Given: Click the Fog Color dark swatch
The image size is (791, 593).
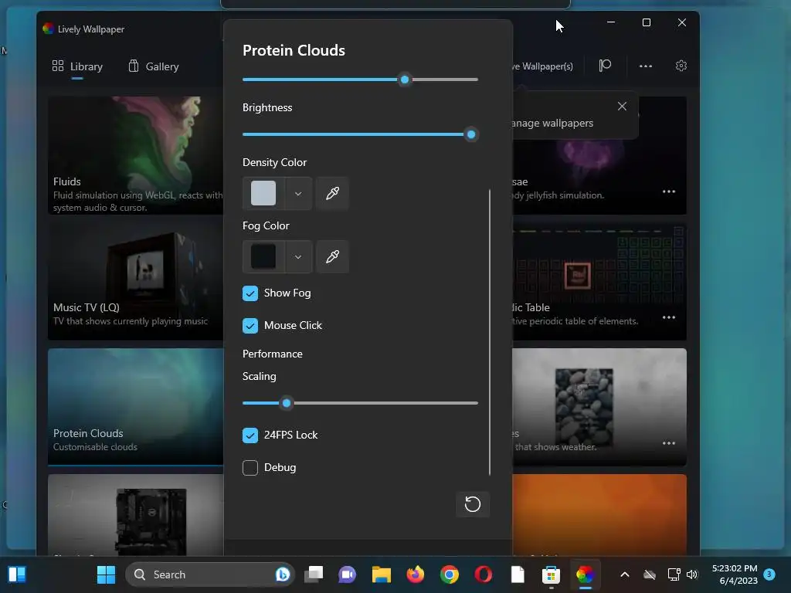Looking at the screenshot, I should pos(263,256).
